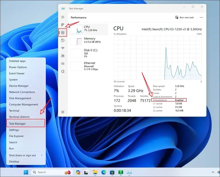This screenshot has height=177, width=220.
Task: Open the three-dots more options menu
Action: [x=201, y=17]
